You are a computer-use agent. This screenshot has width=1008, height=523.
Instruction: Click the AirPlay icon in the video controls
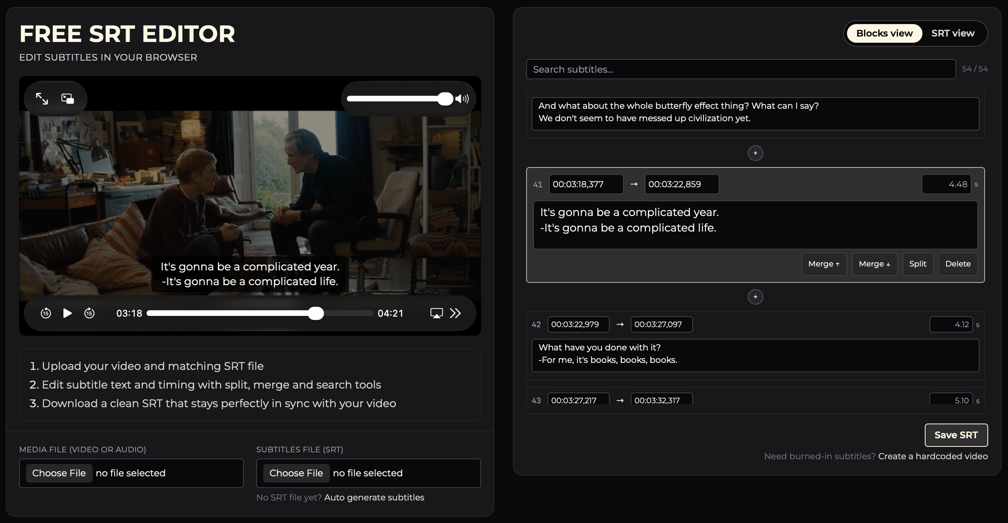click(x=436, y=313)
